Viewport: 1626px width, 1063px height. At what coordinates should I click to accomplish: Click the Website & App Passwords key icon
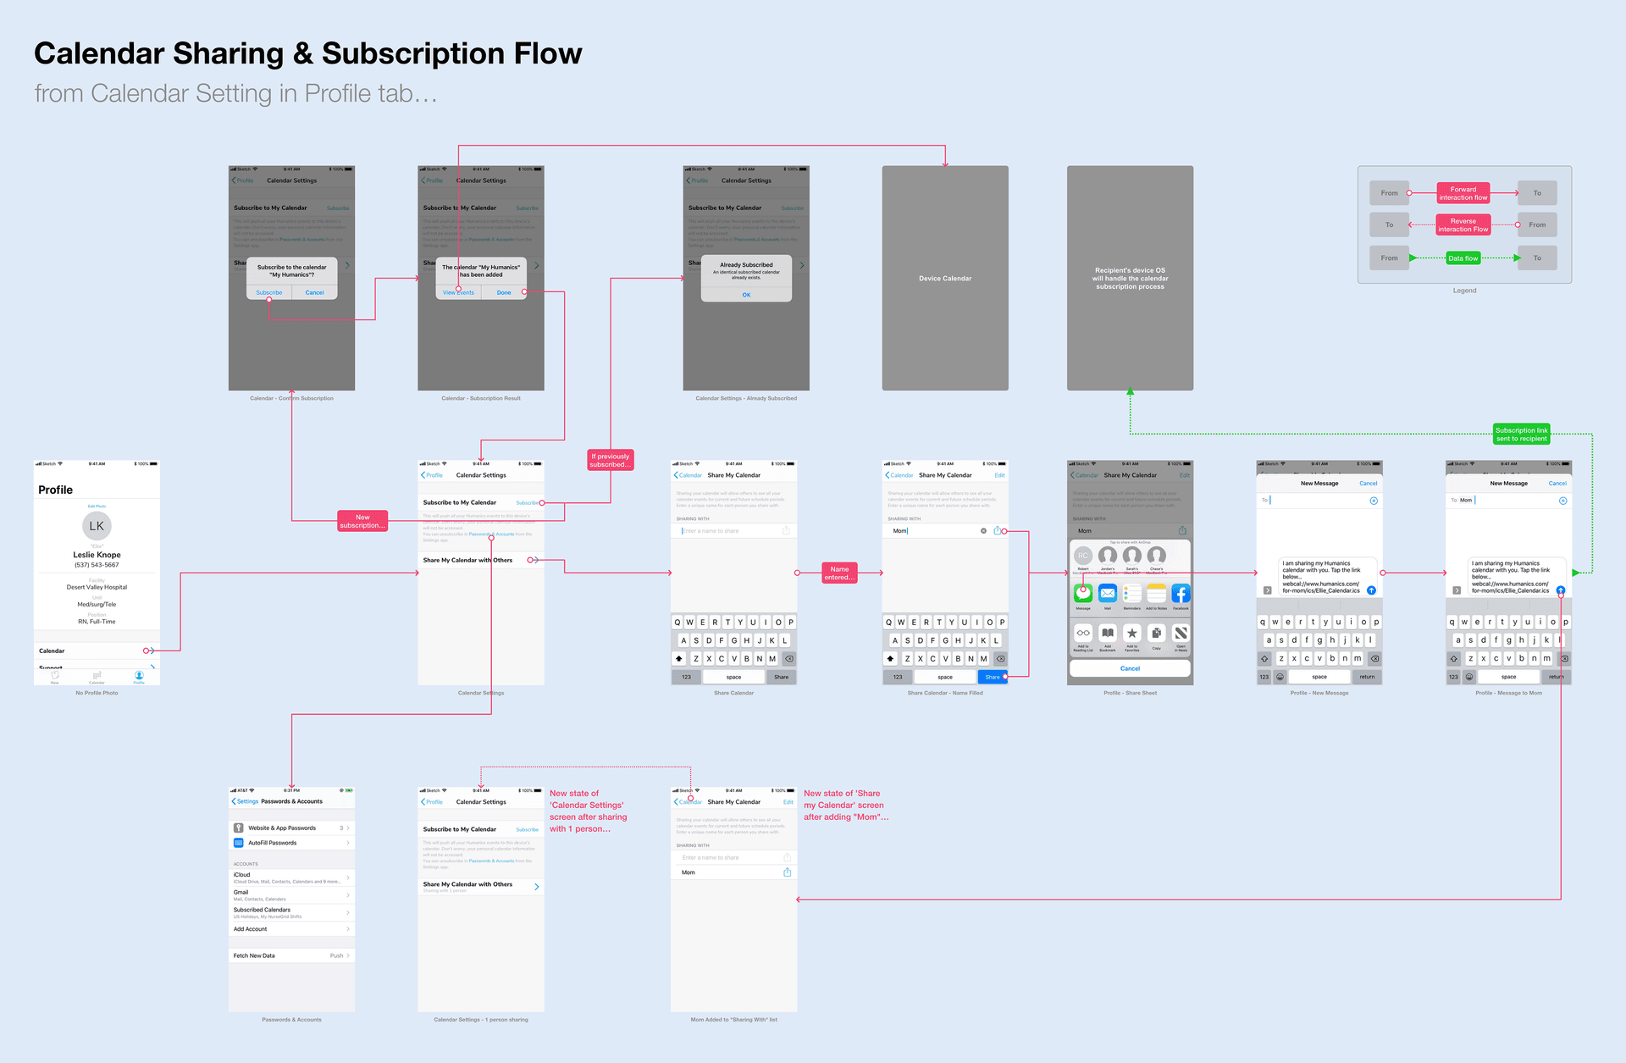point(239,828)
